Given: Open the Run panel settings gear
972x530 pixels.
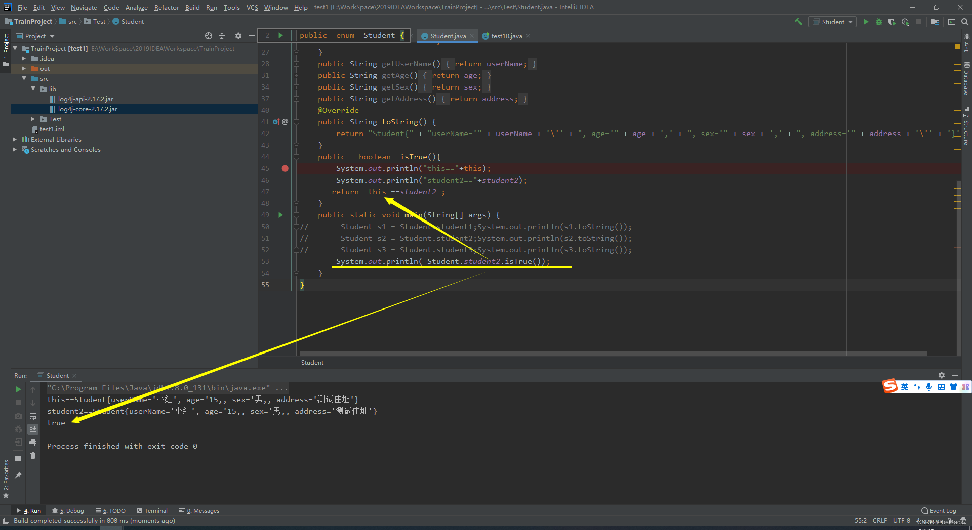Looking at the screenshot, I should (942, 375).
